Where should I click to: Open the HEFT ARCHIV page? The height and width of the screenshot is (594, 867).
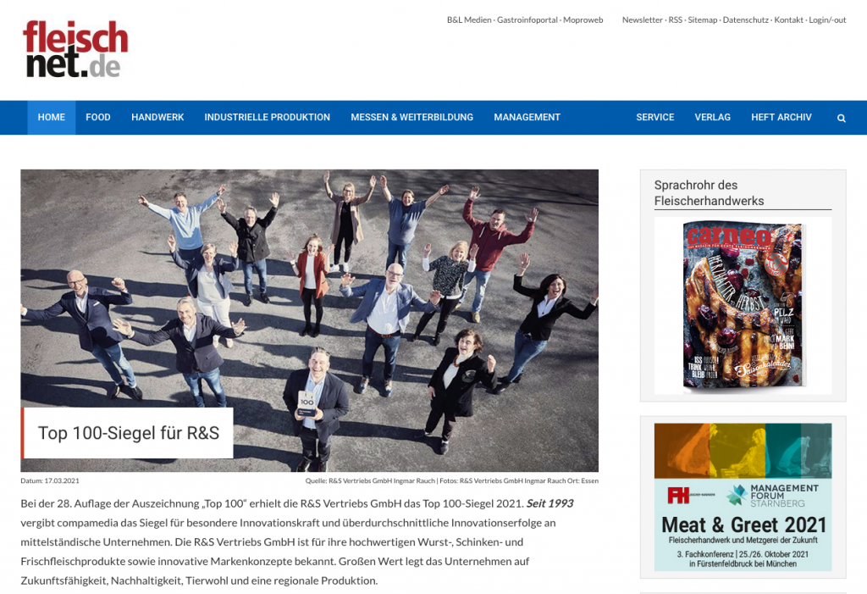pos(781,118)
